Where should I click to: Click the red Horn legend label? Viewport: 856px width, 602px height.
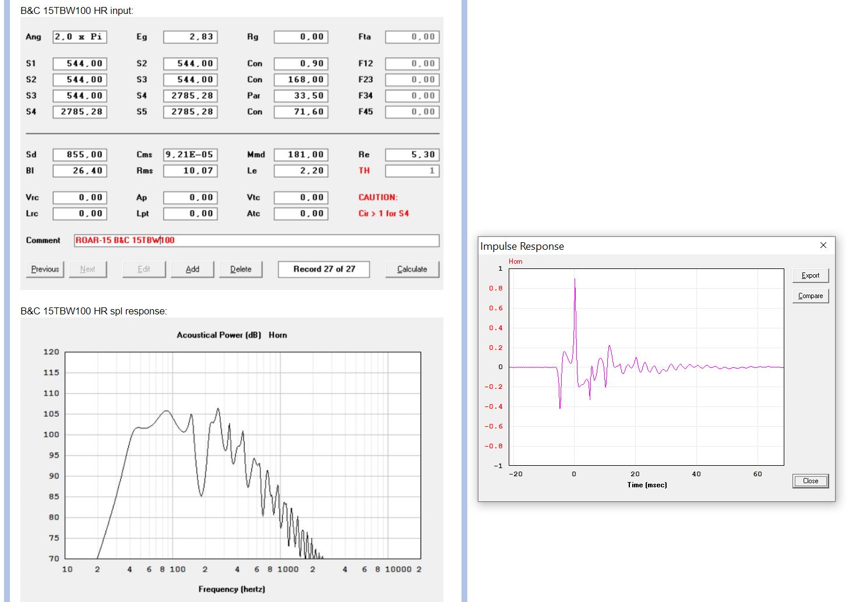[515, 261]
